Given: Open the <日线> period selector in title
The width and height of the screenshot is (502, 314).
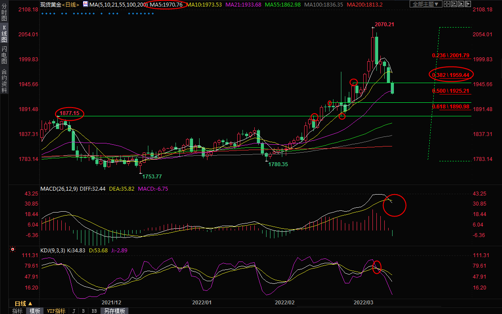Looking at the screenshot, I should [x=70, y=4].
